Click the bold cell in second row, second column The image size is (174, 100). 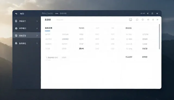tap(65, 39)
